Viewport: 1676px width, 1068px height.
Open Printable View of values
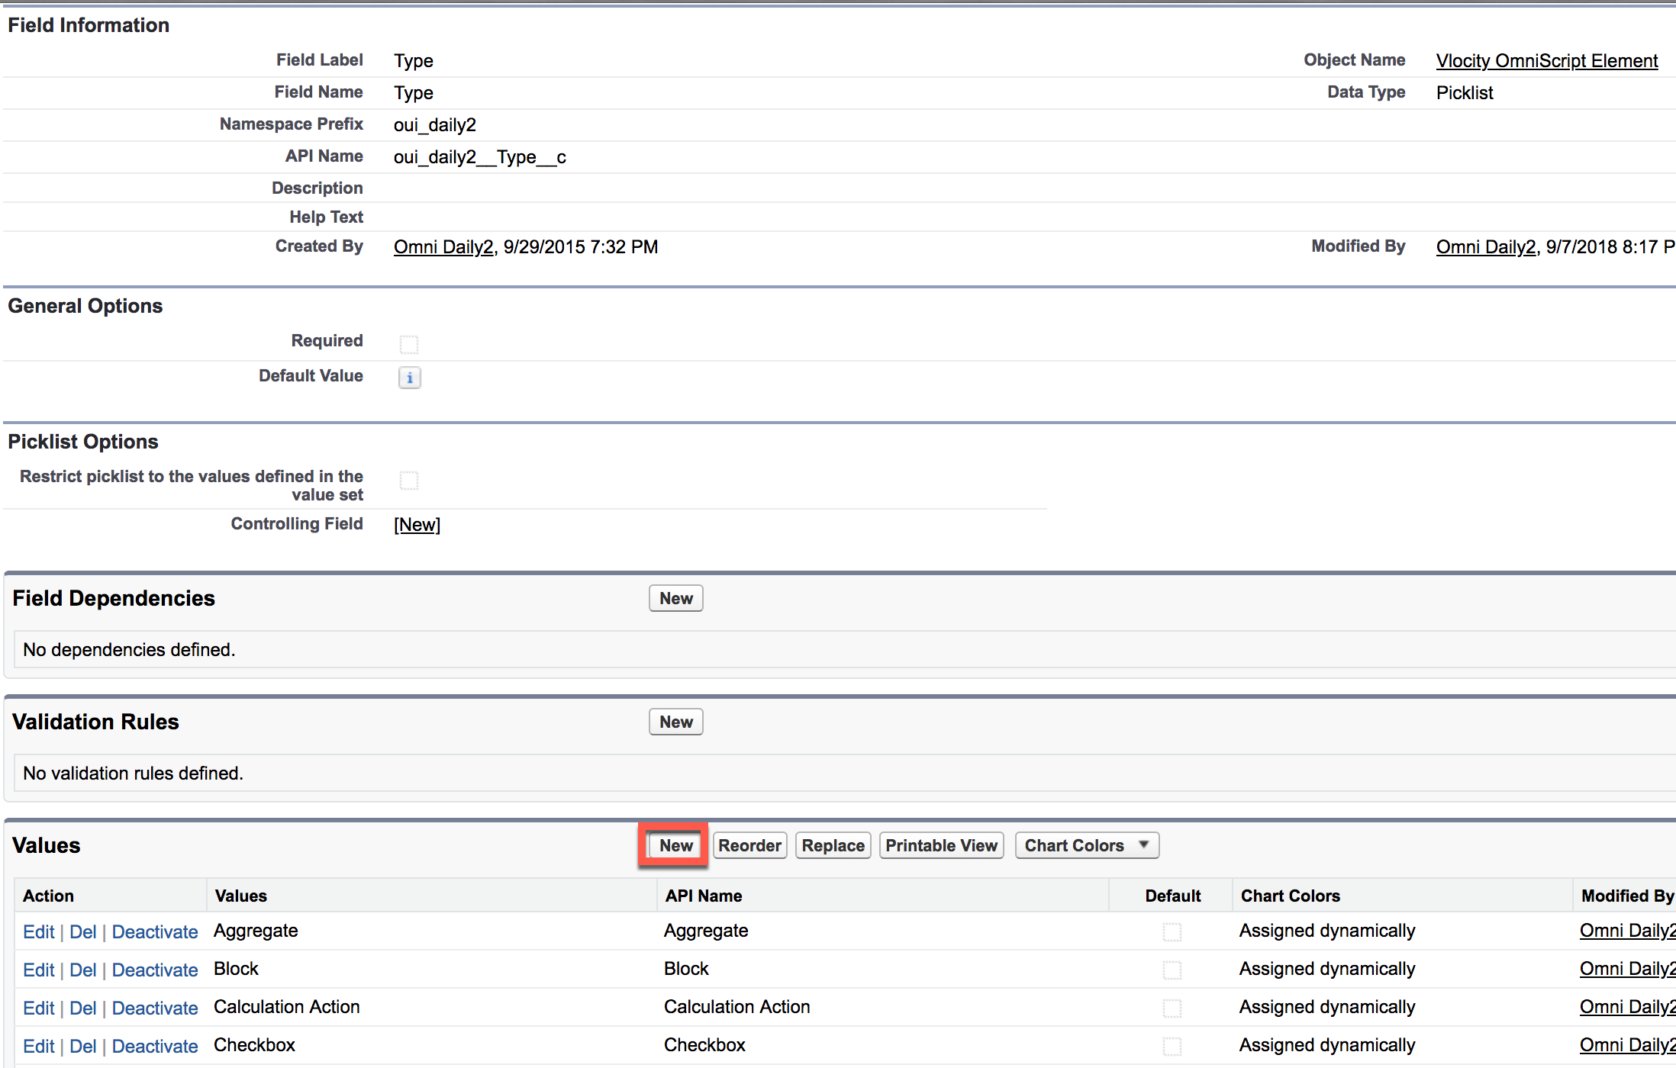pos(941,844)
